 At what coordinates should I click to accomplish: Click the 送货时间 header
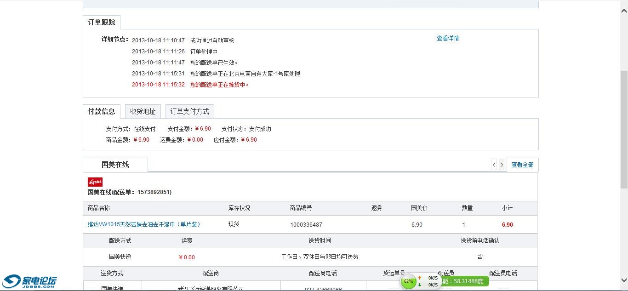(x=320, y=240)
